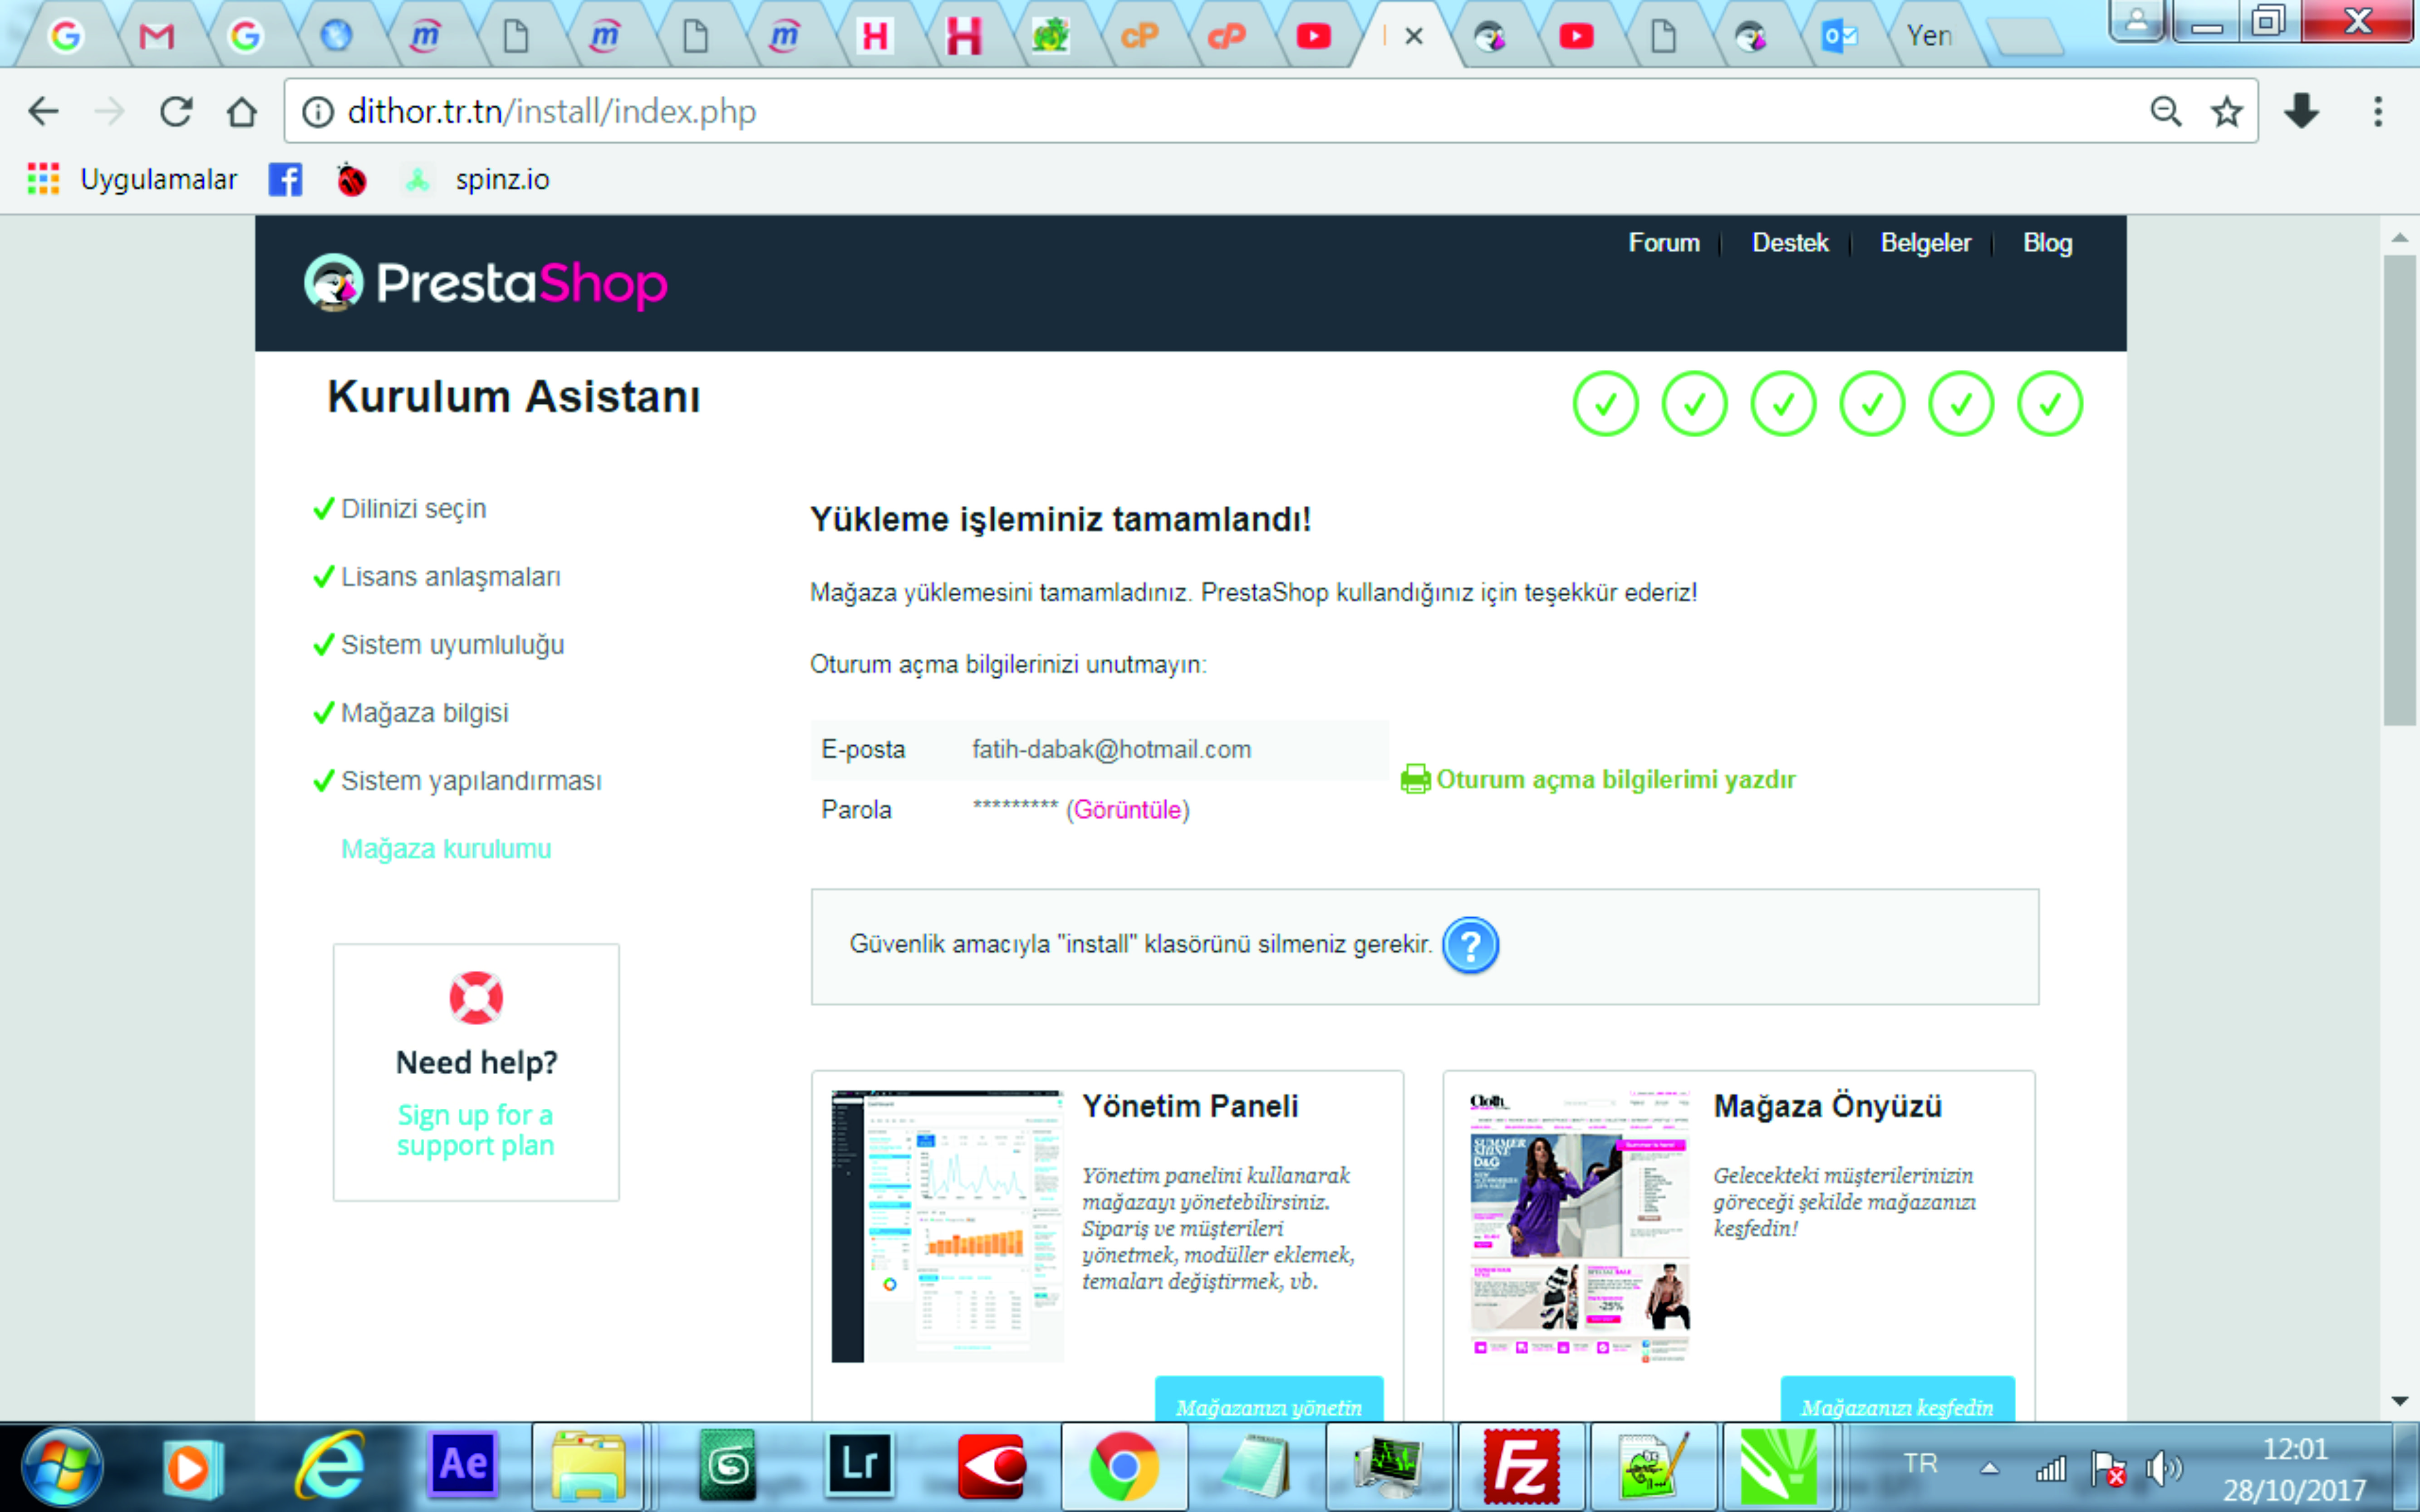Open the ladybug bookmark icon

[x=351, y=180]
